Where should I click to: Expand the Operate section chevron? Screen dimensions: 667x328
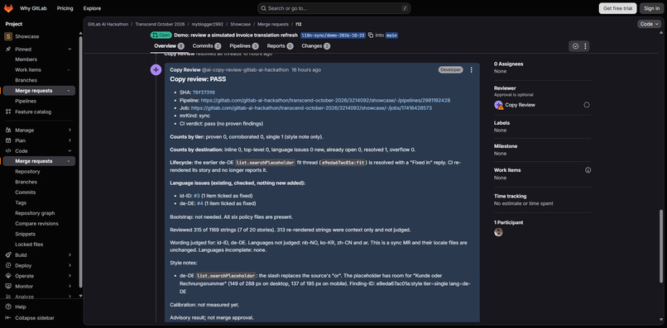[x=70, y=276]
